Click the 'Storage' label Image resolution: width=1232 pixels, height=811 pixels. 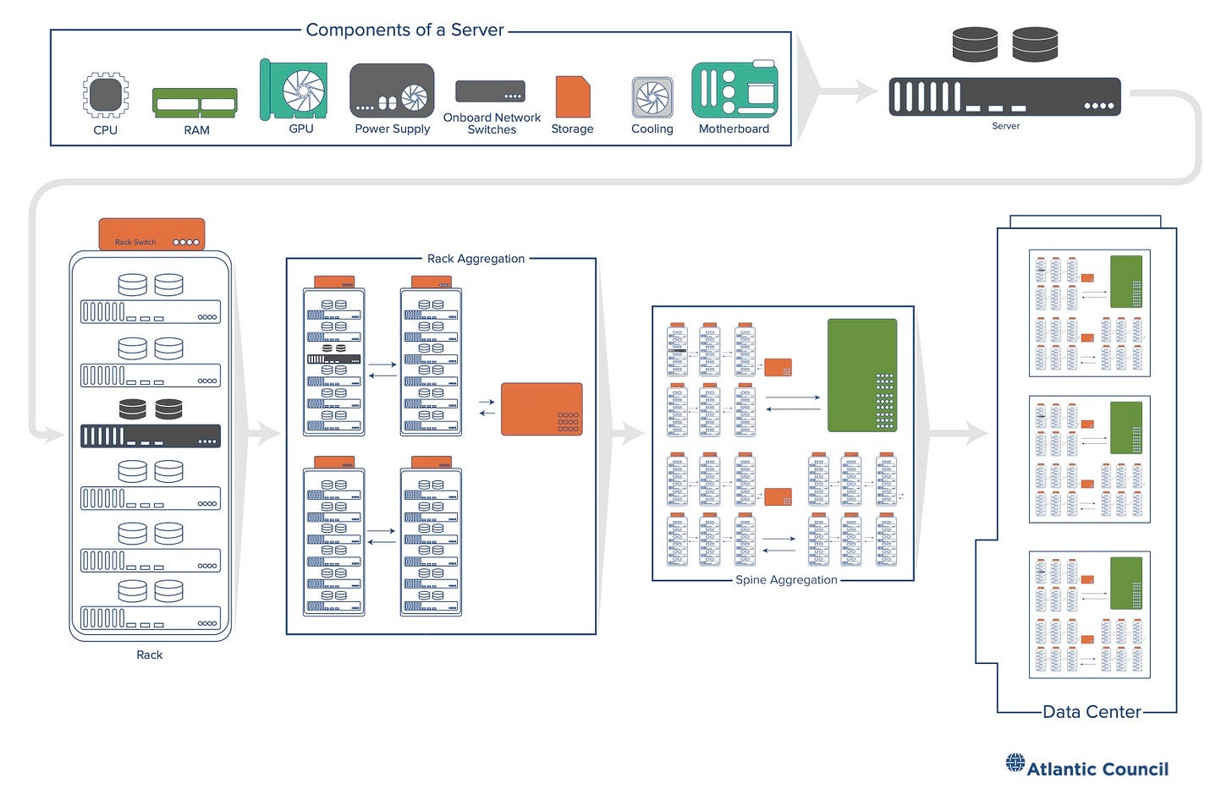point(572,129)
